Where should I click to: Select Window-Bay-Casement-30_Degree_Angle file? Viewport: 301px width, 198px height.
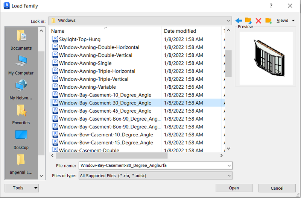105,103
